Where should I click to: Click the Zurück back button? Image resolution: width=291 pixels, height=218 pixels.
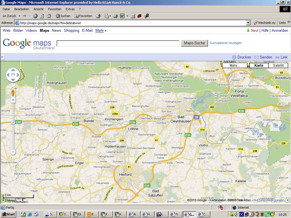click(9, 16)
